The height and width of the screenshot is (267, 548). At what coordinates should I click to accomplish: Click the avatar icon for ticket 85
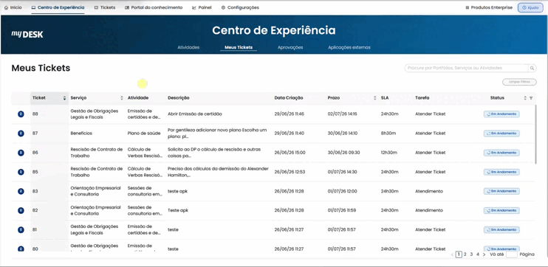point(21,172)
